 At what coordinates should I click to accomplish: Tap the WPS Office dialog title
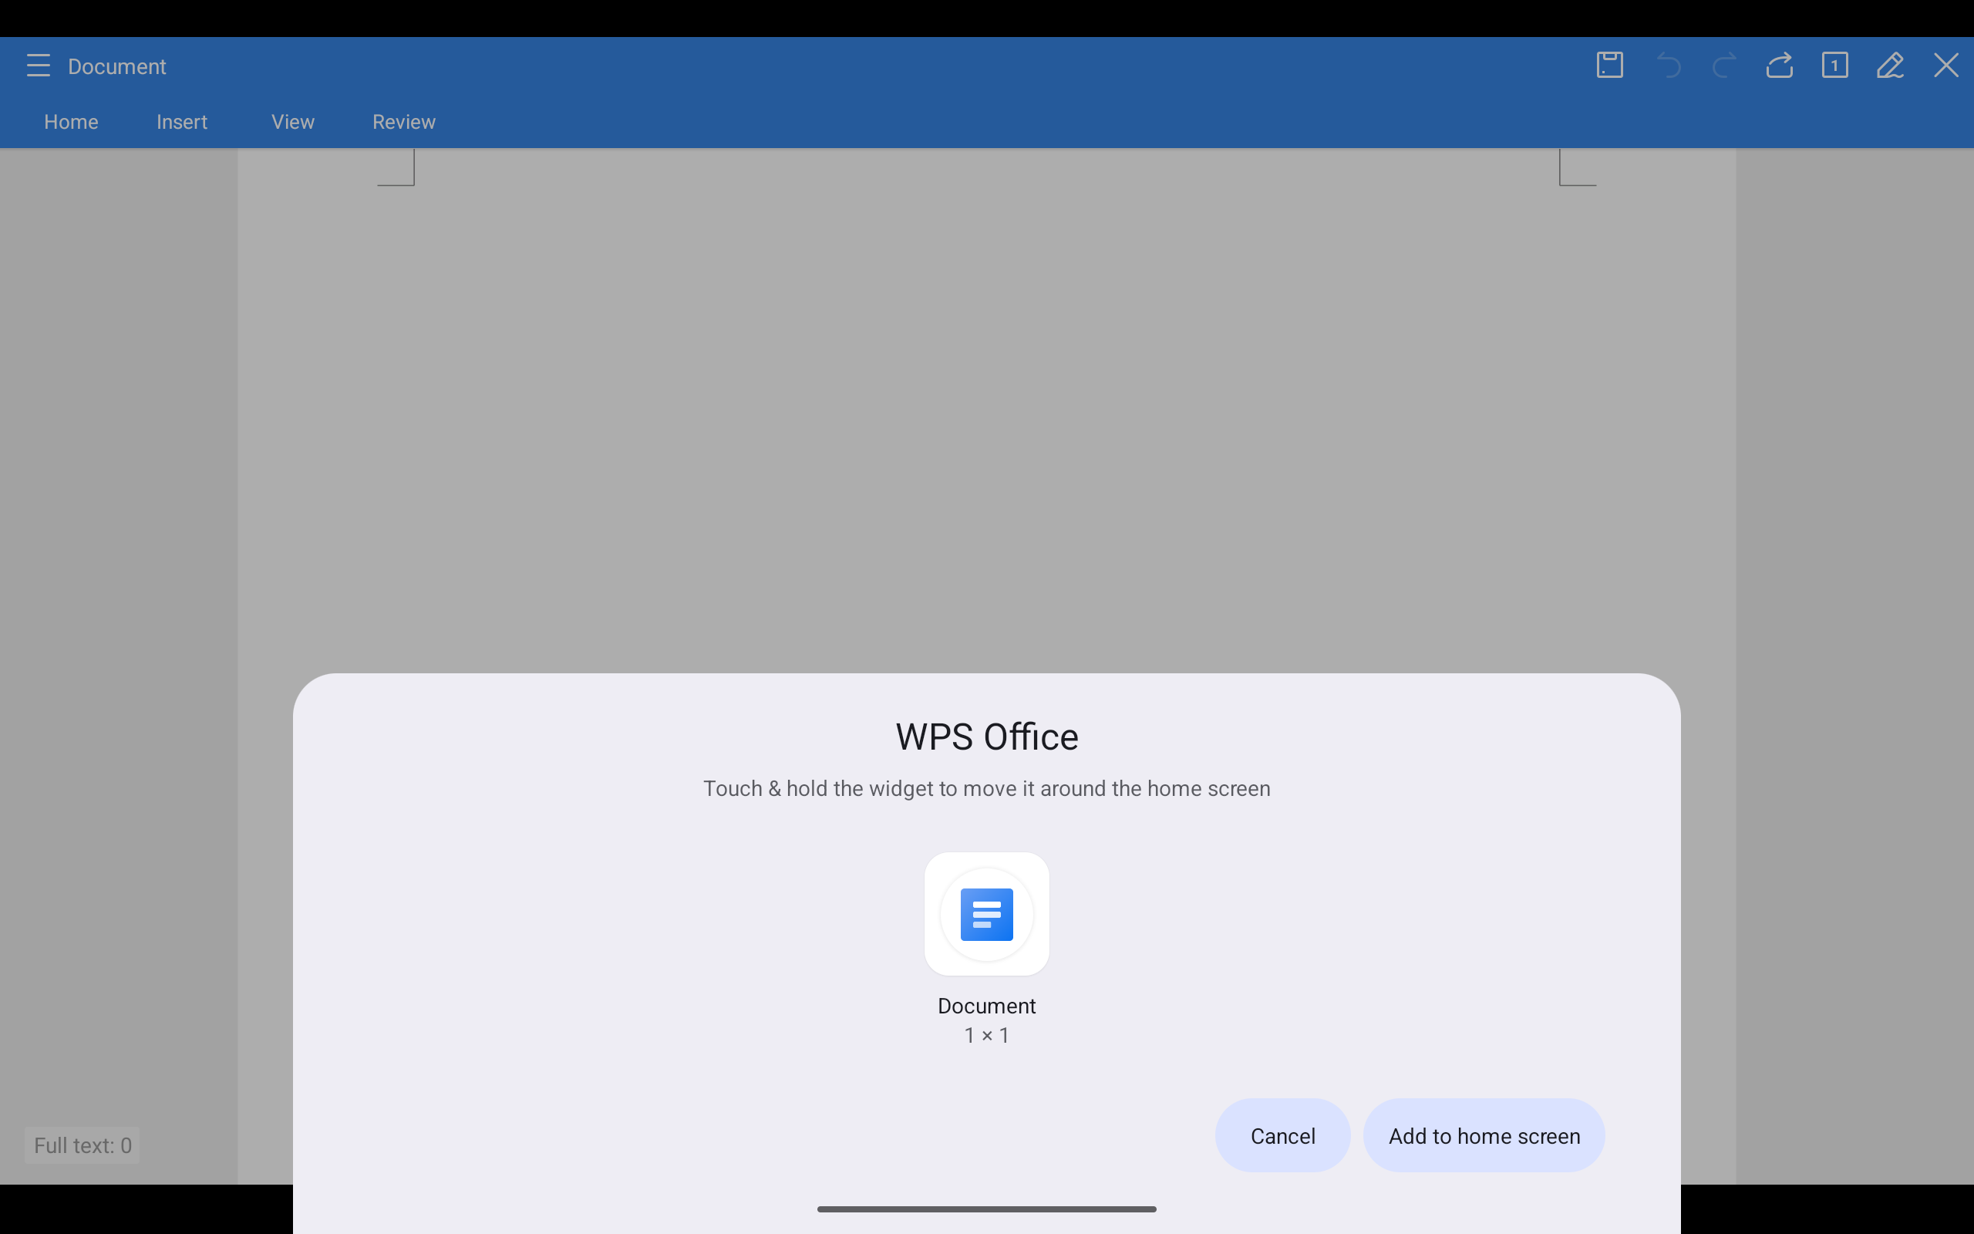[987, 737]
